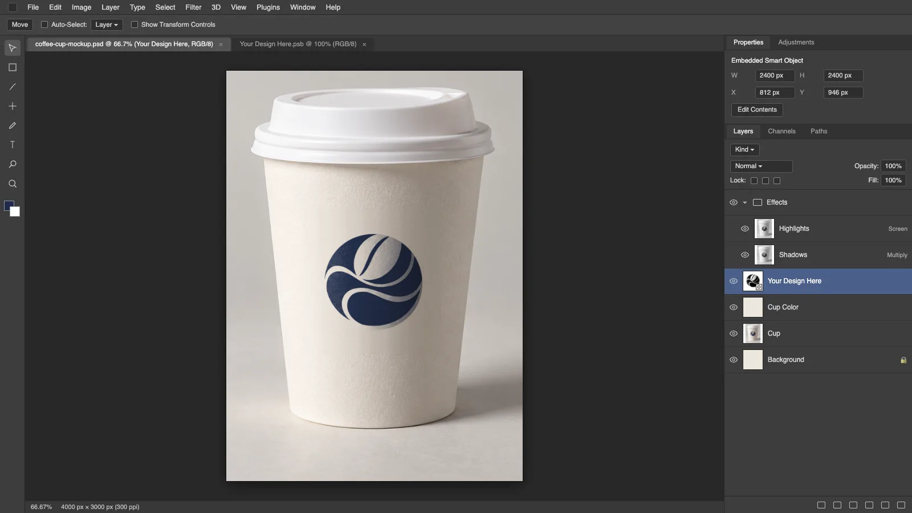Close the coffee-cup-mockup.psd tab
The width and height of the screenshot is (912, 513).
(x=221, y=44)
